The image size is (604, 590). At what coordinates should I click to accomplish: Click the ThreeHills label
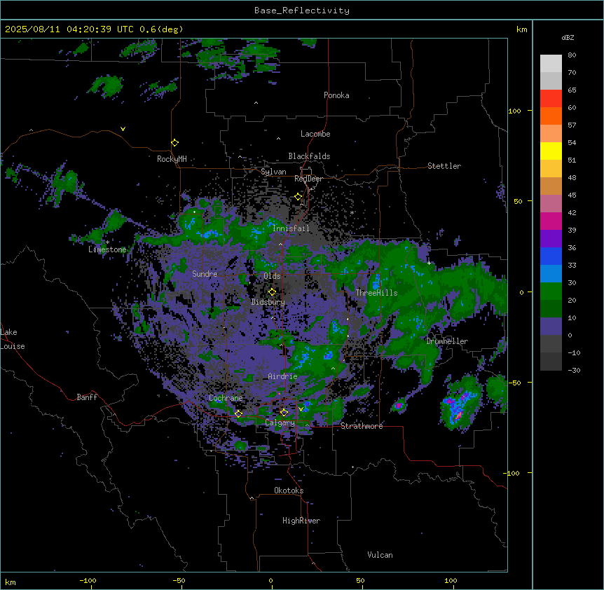pos(376,293)
